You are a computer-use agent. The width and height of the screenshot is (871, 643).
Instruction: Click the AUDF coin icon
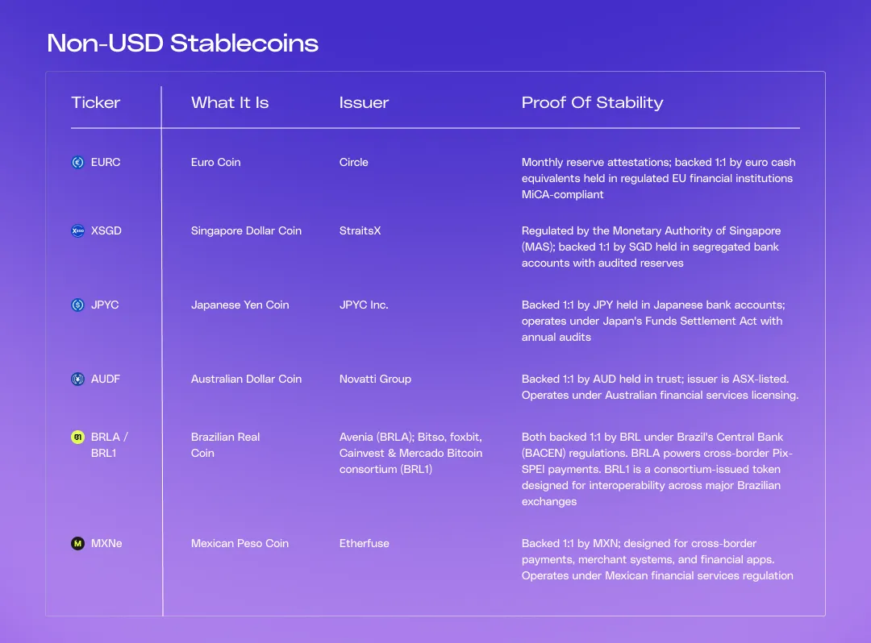[77, 379]
